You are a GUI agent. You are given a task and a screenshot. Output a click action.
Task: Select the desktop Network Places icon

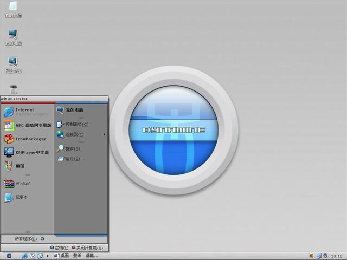[x=13, y=65]
